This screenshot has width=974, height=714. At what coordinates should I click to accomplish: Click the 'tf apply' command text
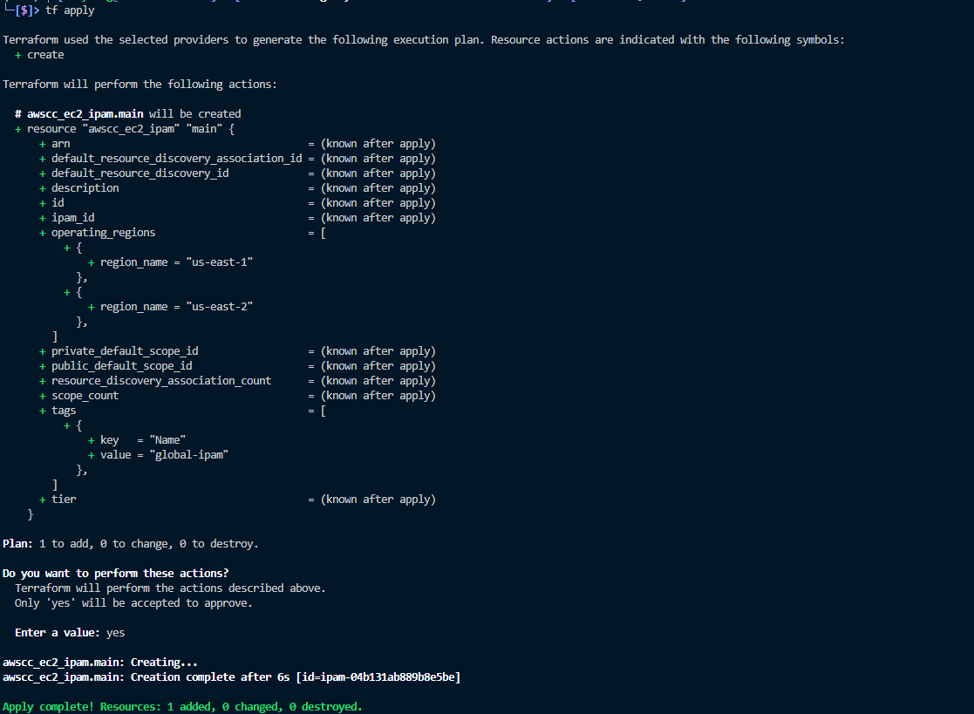tap(70, 10)
